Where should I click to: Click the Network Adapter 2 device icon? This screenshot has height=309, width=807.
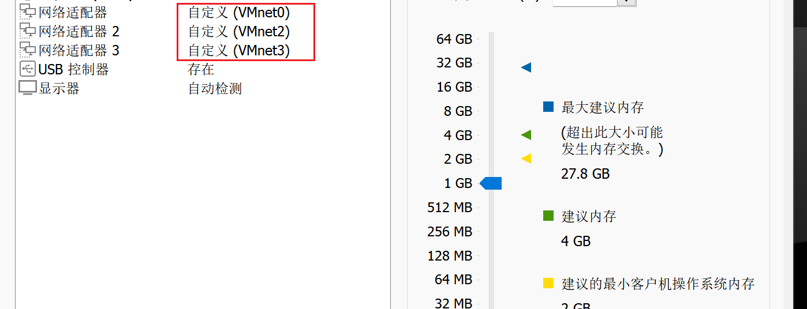27,31
